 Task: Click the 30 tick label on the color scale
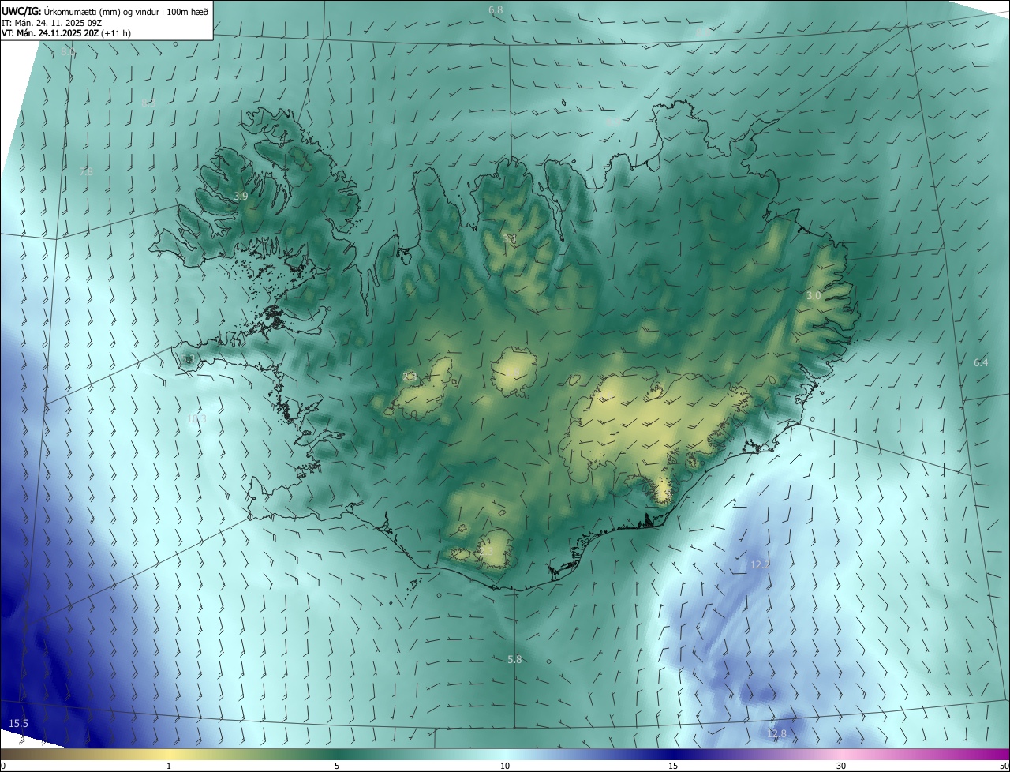[841, 766]
